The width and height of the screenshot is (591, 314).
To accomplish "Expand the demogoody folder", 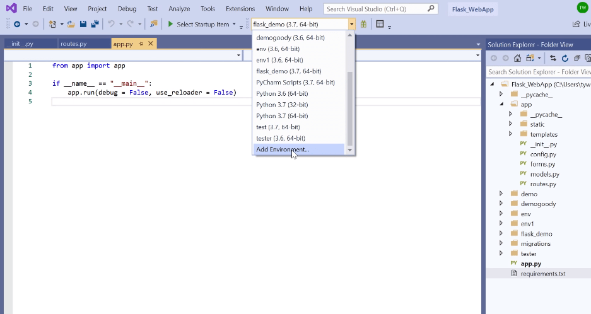I will pos(501,203).
